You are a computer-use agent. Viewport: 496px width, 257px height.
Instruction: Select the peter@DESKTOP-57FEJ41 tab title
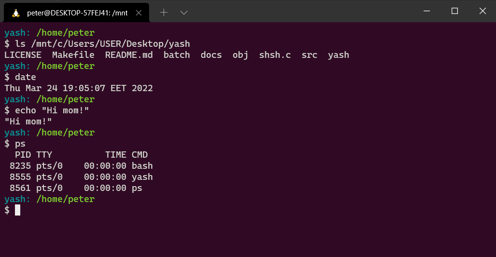click(x=77, y=13)
